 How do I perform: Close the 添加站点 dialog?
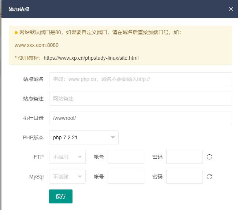coord(231,9)
